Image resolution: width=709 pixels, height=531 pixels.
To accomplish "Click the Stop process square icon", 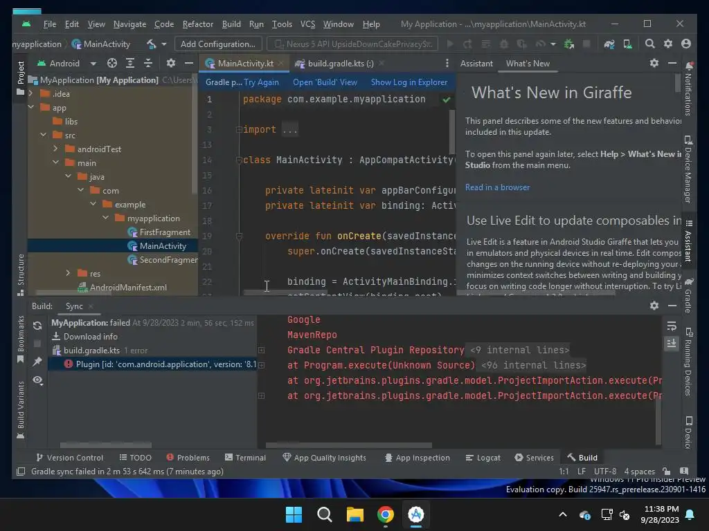I will point(586,44).
